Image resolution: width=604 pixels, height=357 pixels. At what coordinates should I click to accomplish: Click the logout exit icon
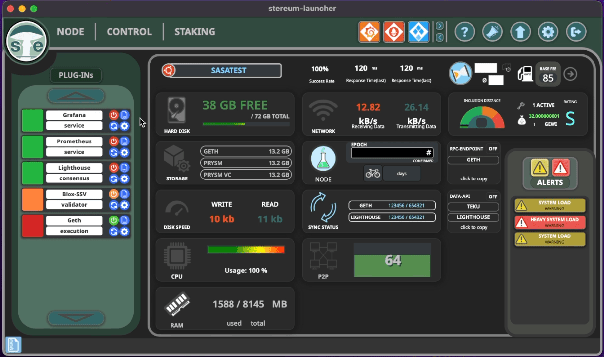[576, 32]
